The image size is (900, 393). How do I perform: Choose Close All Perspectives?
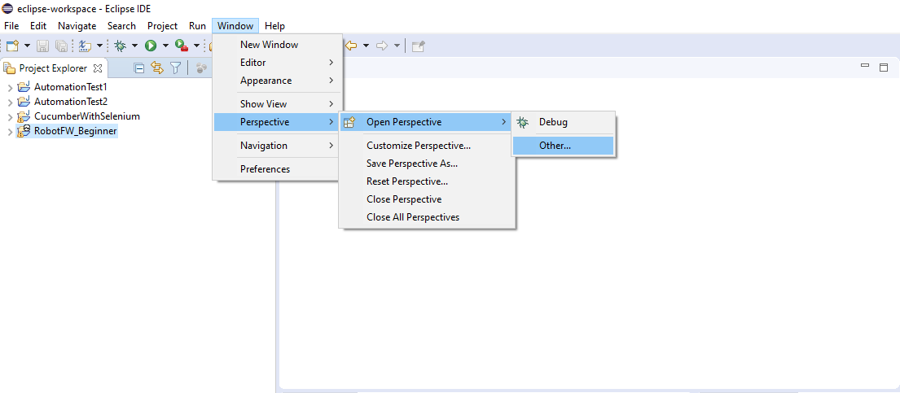pos(427,217)
